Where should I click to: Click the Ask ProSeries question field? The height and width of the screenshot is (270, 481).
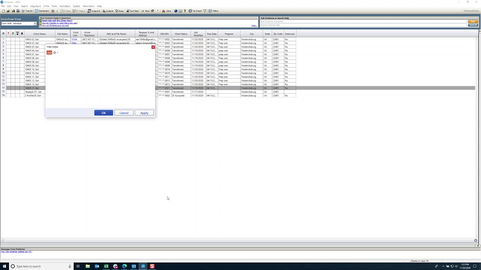(363, 21)
